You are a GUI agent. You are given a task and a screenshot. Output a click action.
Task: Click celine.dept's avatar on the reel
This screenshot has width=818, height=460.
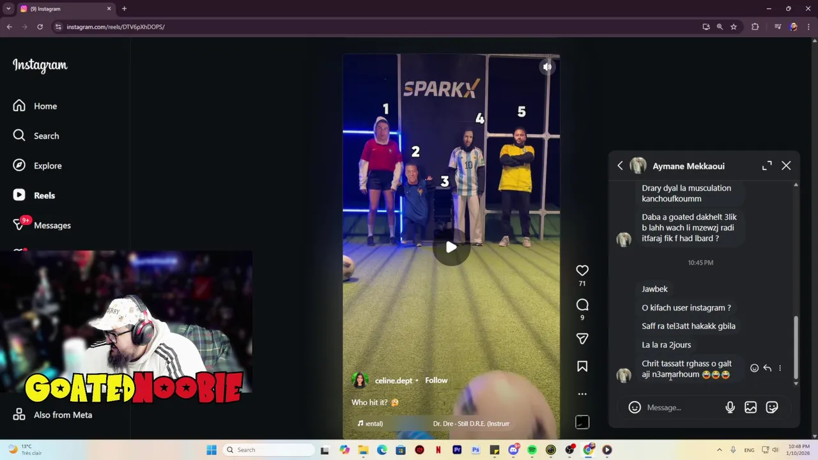[x=360, y=380]
